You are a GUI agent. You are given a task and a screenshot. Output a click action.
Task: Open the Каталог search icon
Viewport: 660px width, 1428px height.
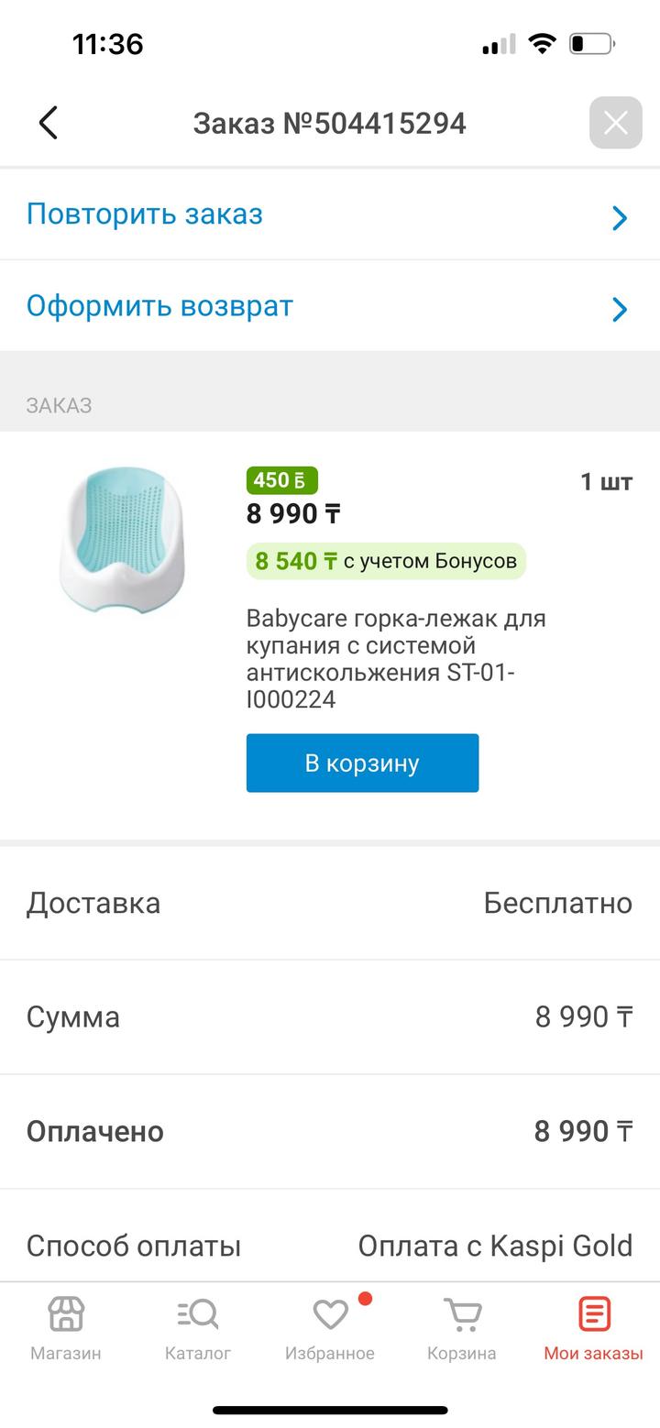pos(198,1315)
